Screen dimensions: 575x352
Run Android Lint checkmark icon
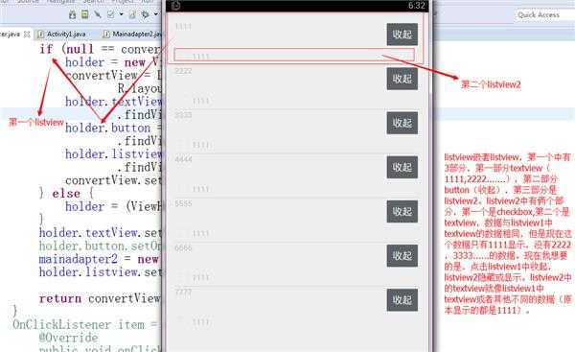[x=111, y=14]
